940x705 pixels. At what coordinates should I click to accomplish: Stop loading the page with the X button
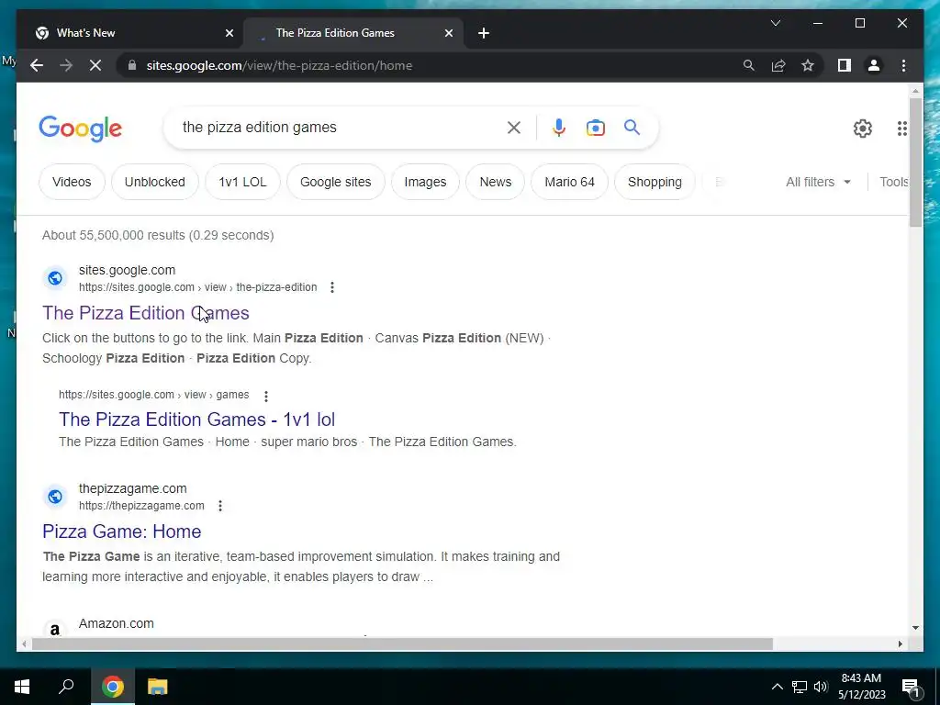coord(95,65)
